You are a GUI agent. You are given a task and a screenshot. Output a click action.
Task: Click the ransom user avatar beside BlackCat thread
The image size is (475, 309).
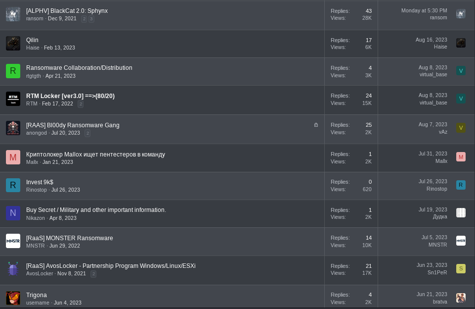coord(13,14)
